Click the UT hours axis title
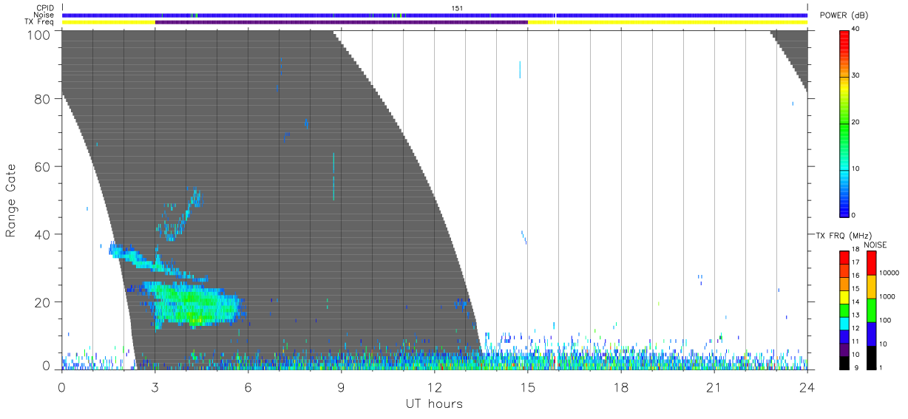The image size is (908, 419). click(x=434, y=403)
